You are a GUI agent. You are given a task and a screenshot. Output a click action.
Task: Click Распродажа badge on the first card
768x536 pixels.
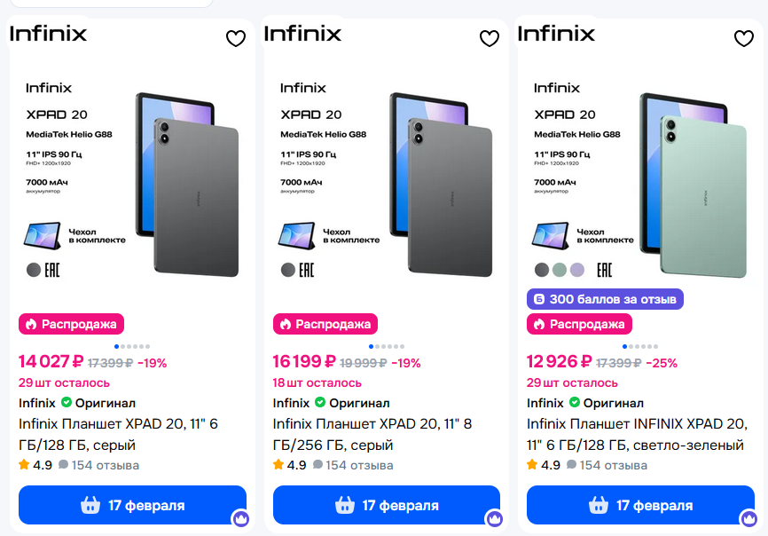pyautogui.click(x=71, y=324)
